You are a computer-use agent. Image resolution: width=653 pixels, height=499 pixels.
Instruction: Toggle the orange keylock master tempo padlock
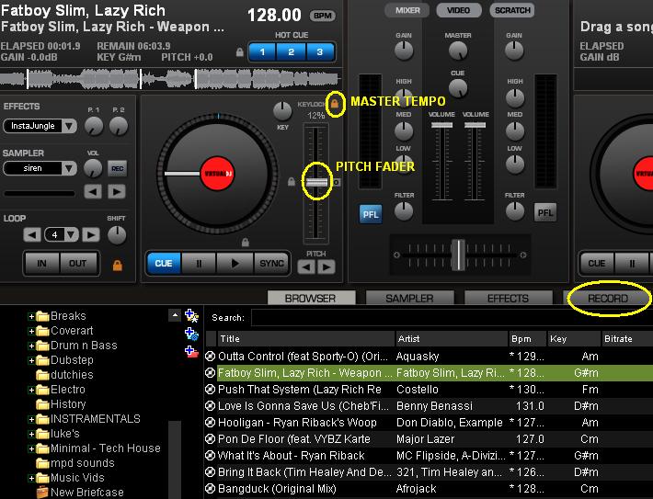[335, 104]
